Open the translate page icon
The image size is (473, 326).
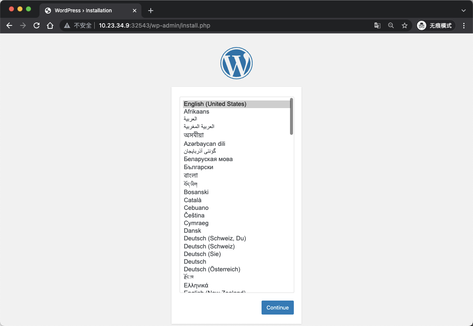[x=377, y=25]
